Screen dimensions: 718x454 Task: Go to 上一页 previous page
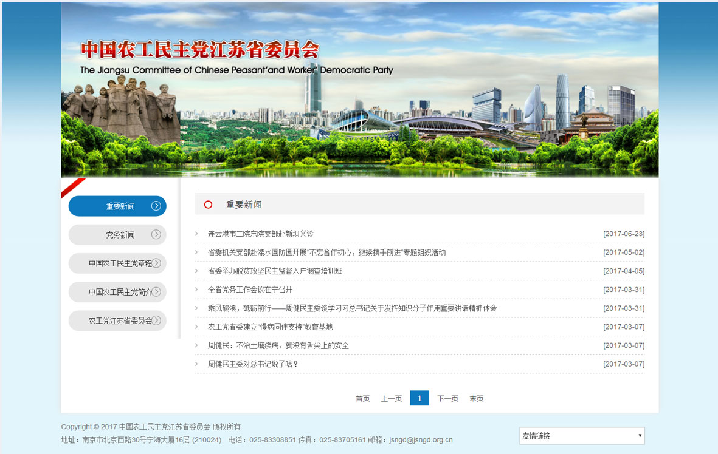click(x=392, y=399)
